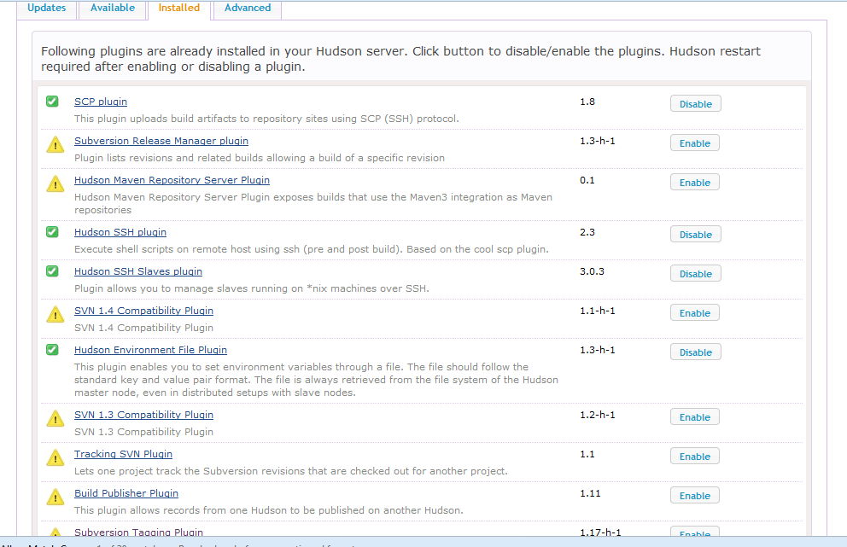The width and height of the screenshot is (847, 547).
Task: Click version 0.1 of Maven Repository Server Plugin
Action: [587, 180]
